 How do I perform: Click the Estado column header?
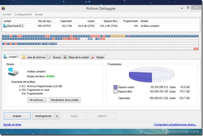click(159, 21)
